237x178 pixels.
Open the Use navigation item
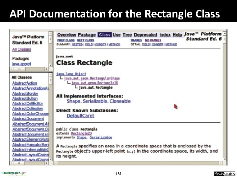click(x=117, y=35)
